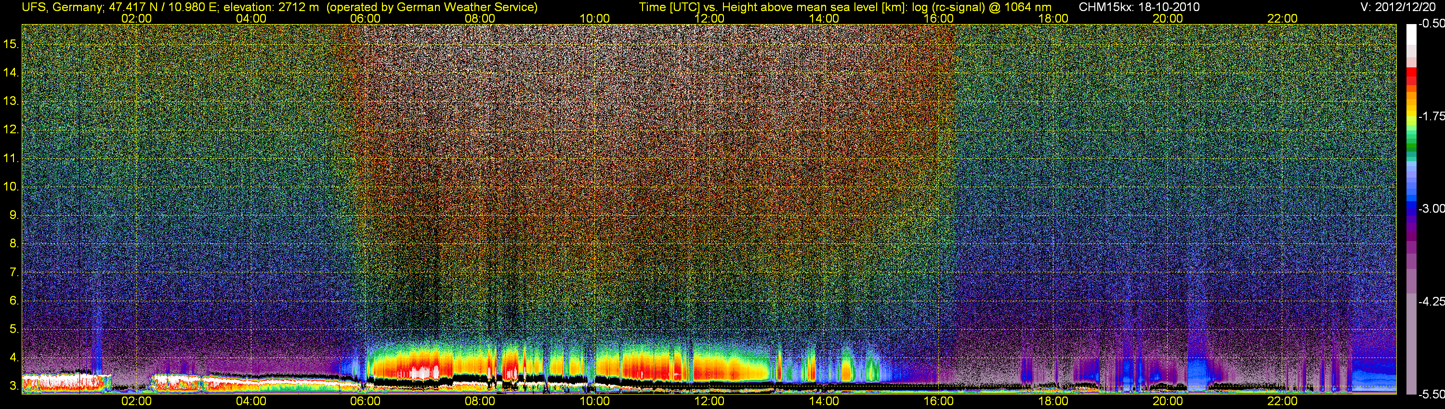Click the '18:00' tick on the top time axis

coord(1053,18)
